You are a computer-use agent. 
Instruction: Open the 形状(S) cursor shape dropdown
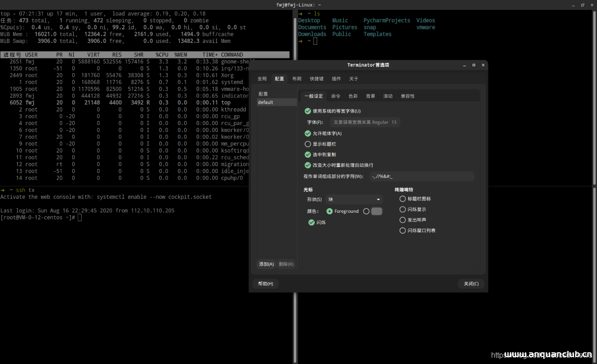[x=354, y=199]
